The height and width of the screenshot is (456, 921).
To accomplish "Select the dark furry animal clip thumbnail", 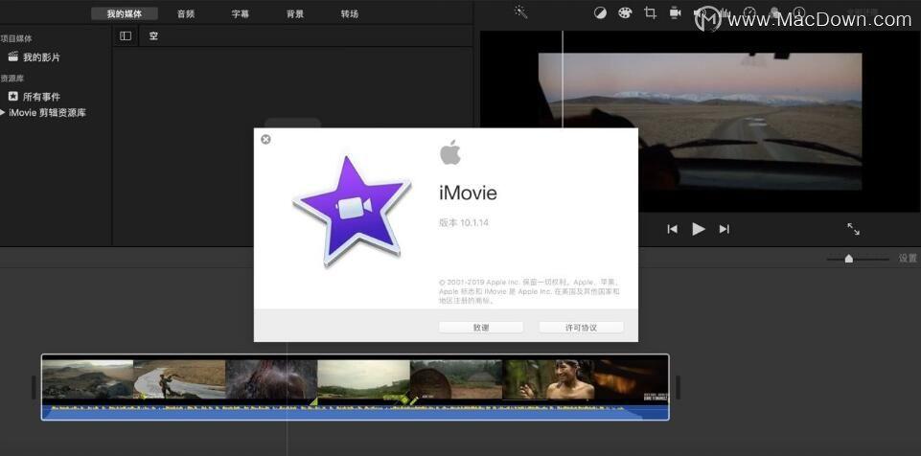I will [271, 379].
